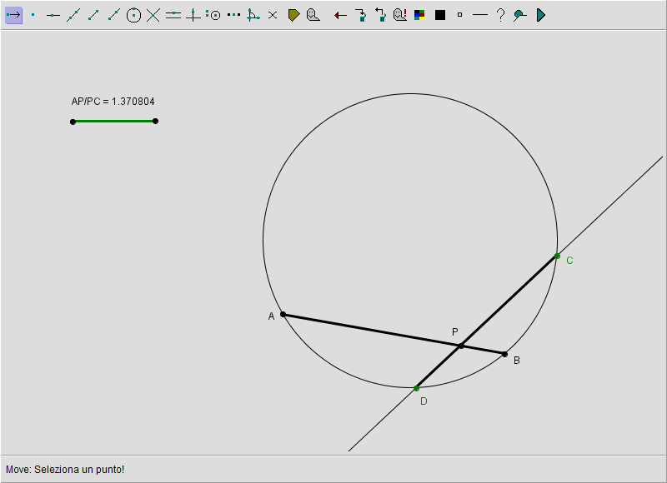This screenshot has width=667, height=483.
Task: Click the right endpoint of green segment
Action: [x=155, y=121]
